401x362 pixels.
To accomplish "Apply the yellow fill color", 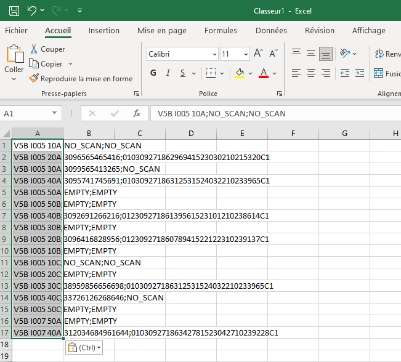I will point(240,73).
